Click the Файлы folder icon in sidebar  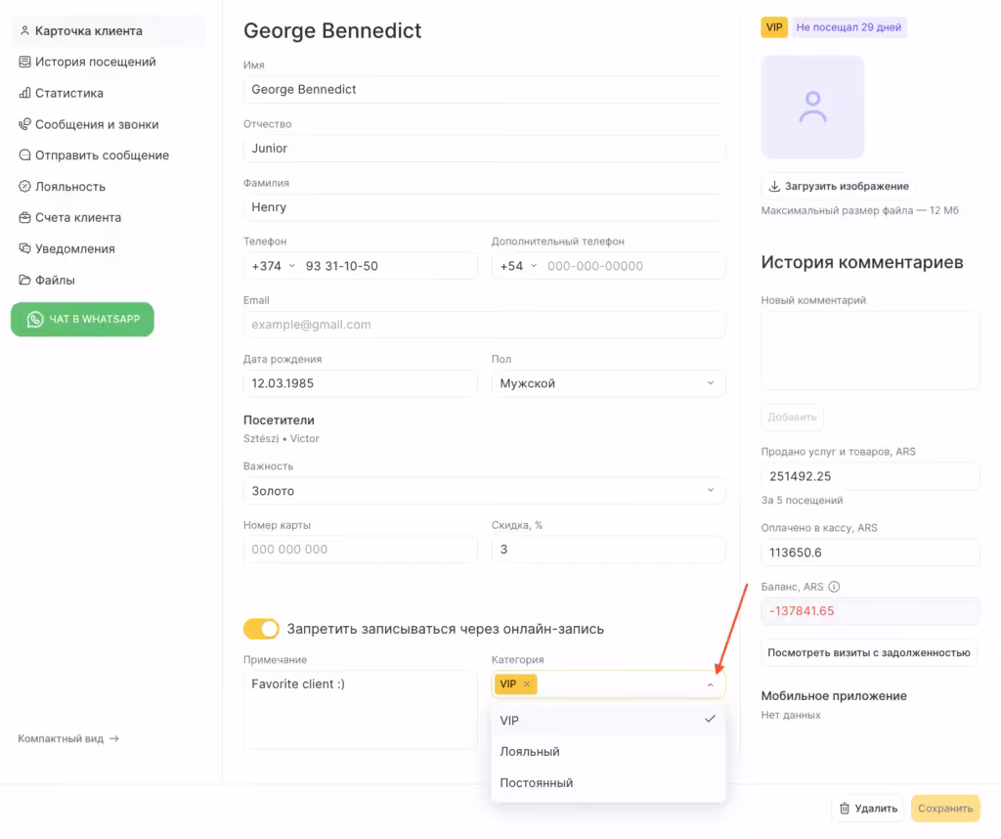coord(25,281)
